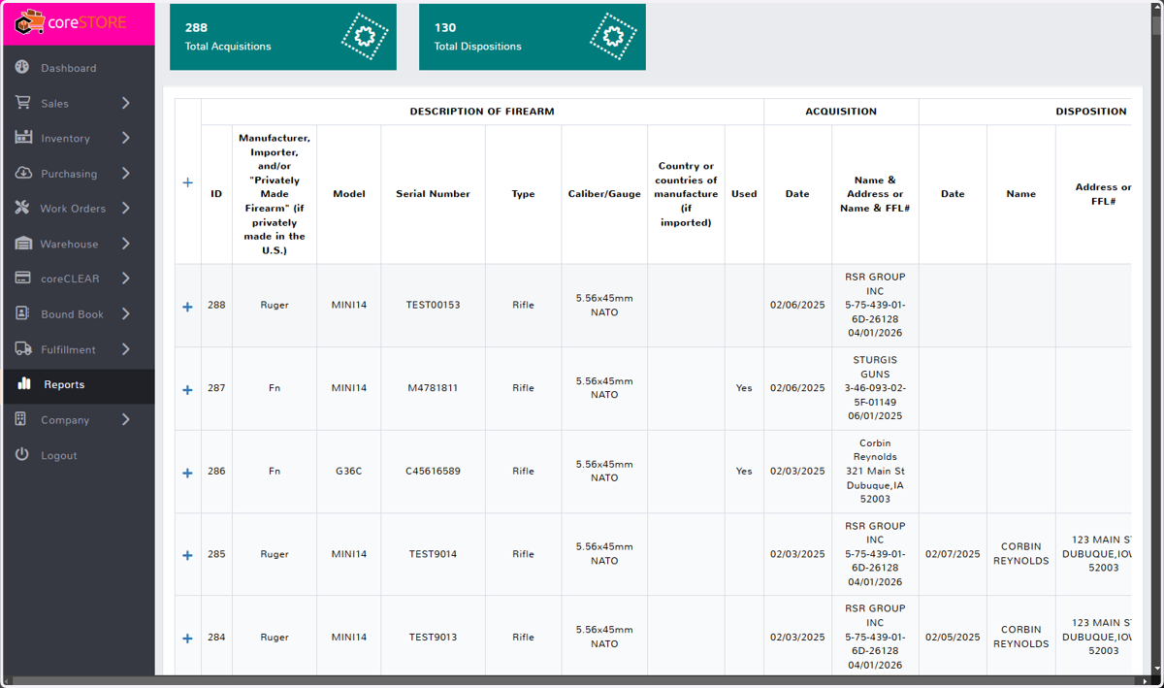
Task: Click the coreSTORE logo
Action: tap(71, 22)
